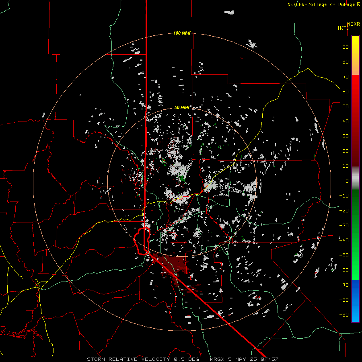Select the -60 value on velocity scale

tap(344, 270)
